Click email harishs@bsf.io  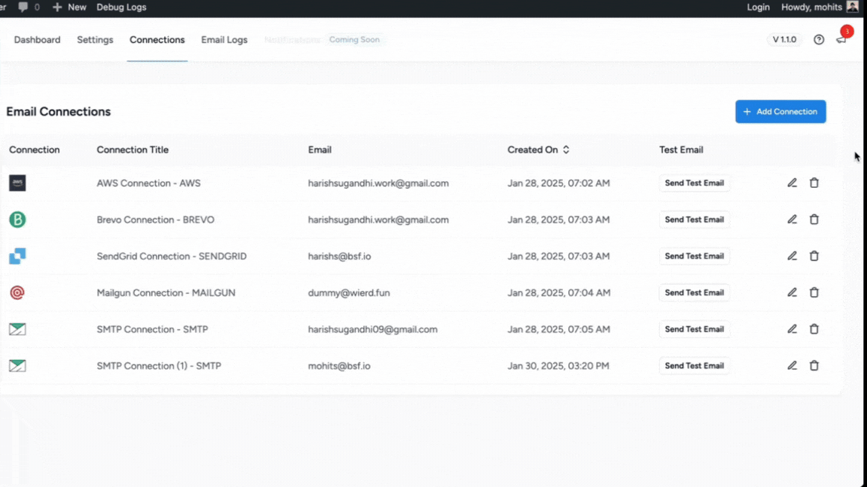coord(339,256)
